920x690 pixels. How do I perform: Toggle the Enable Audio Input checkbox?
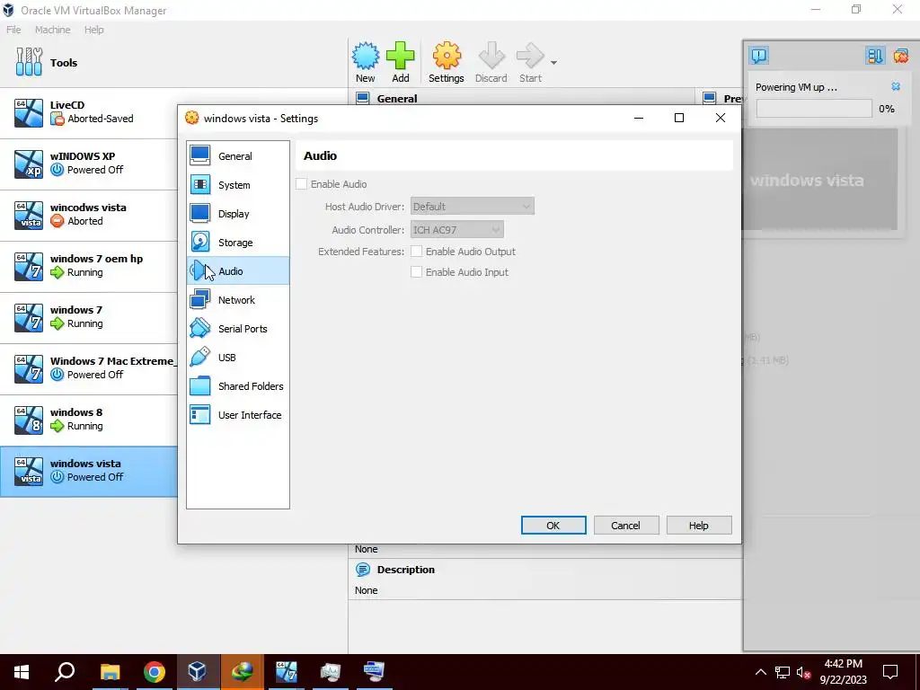pos(417,272)
